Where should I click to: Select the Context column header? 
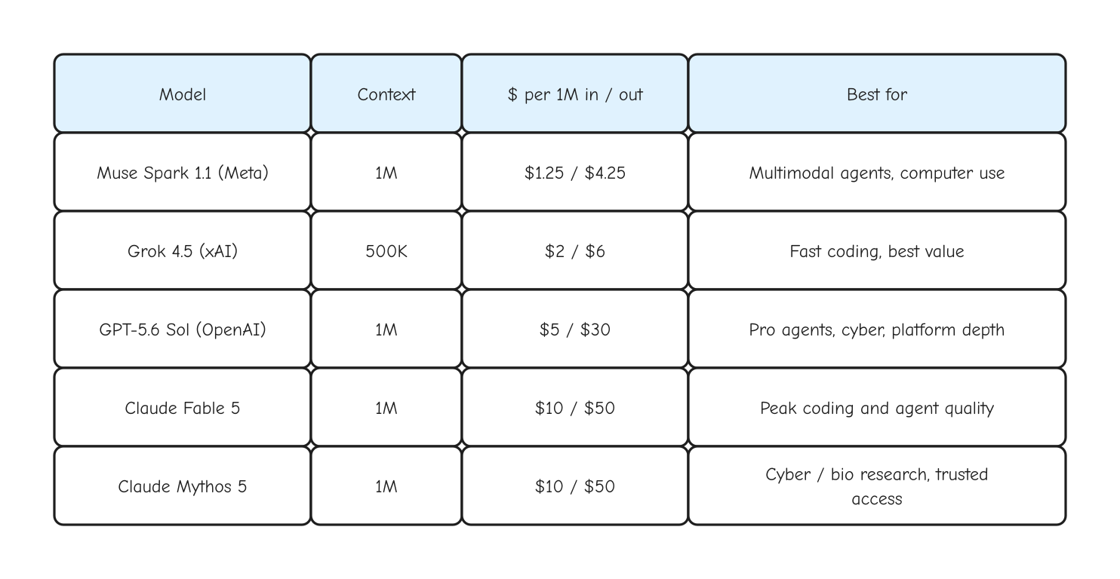tap(386, 93)
